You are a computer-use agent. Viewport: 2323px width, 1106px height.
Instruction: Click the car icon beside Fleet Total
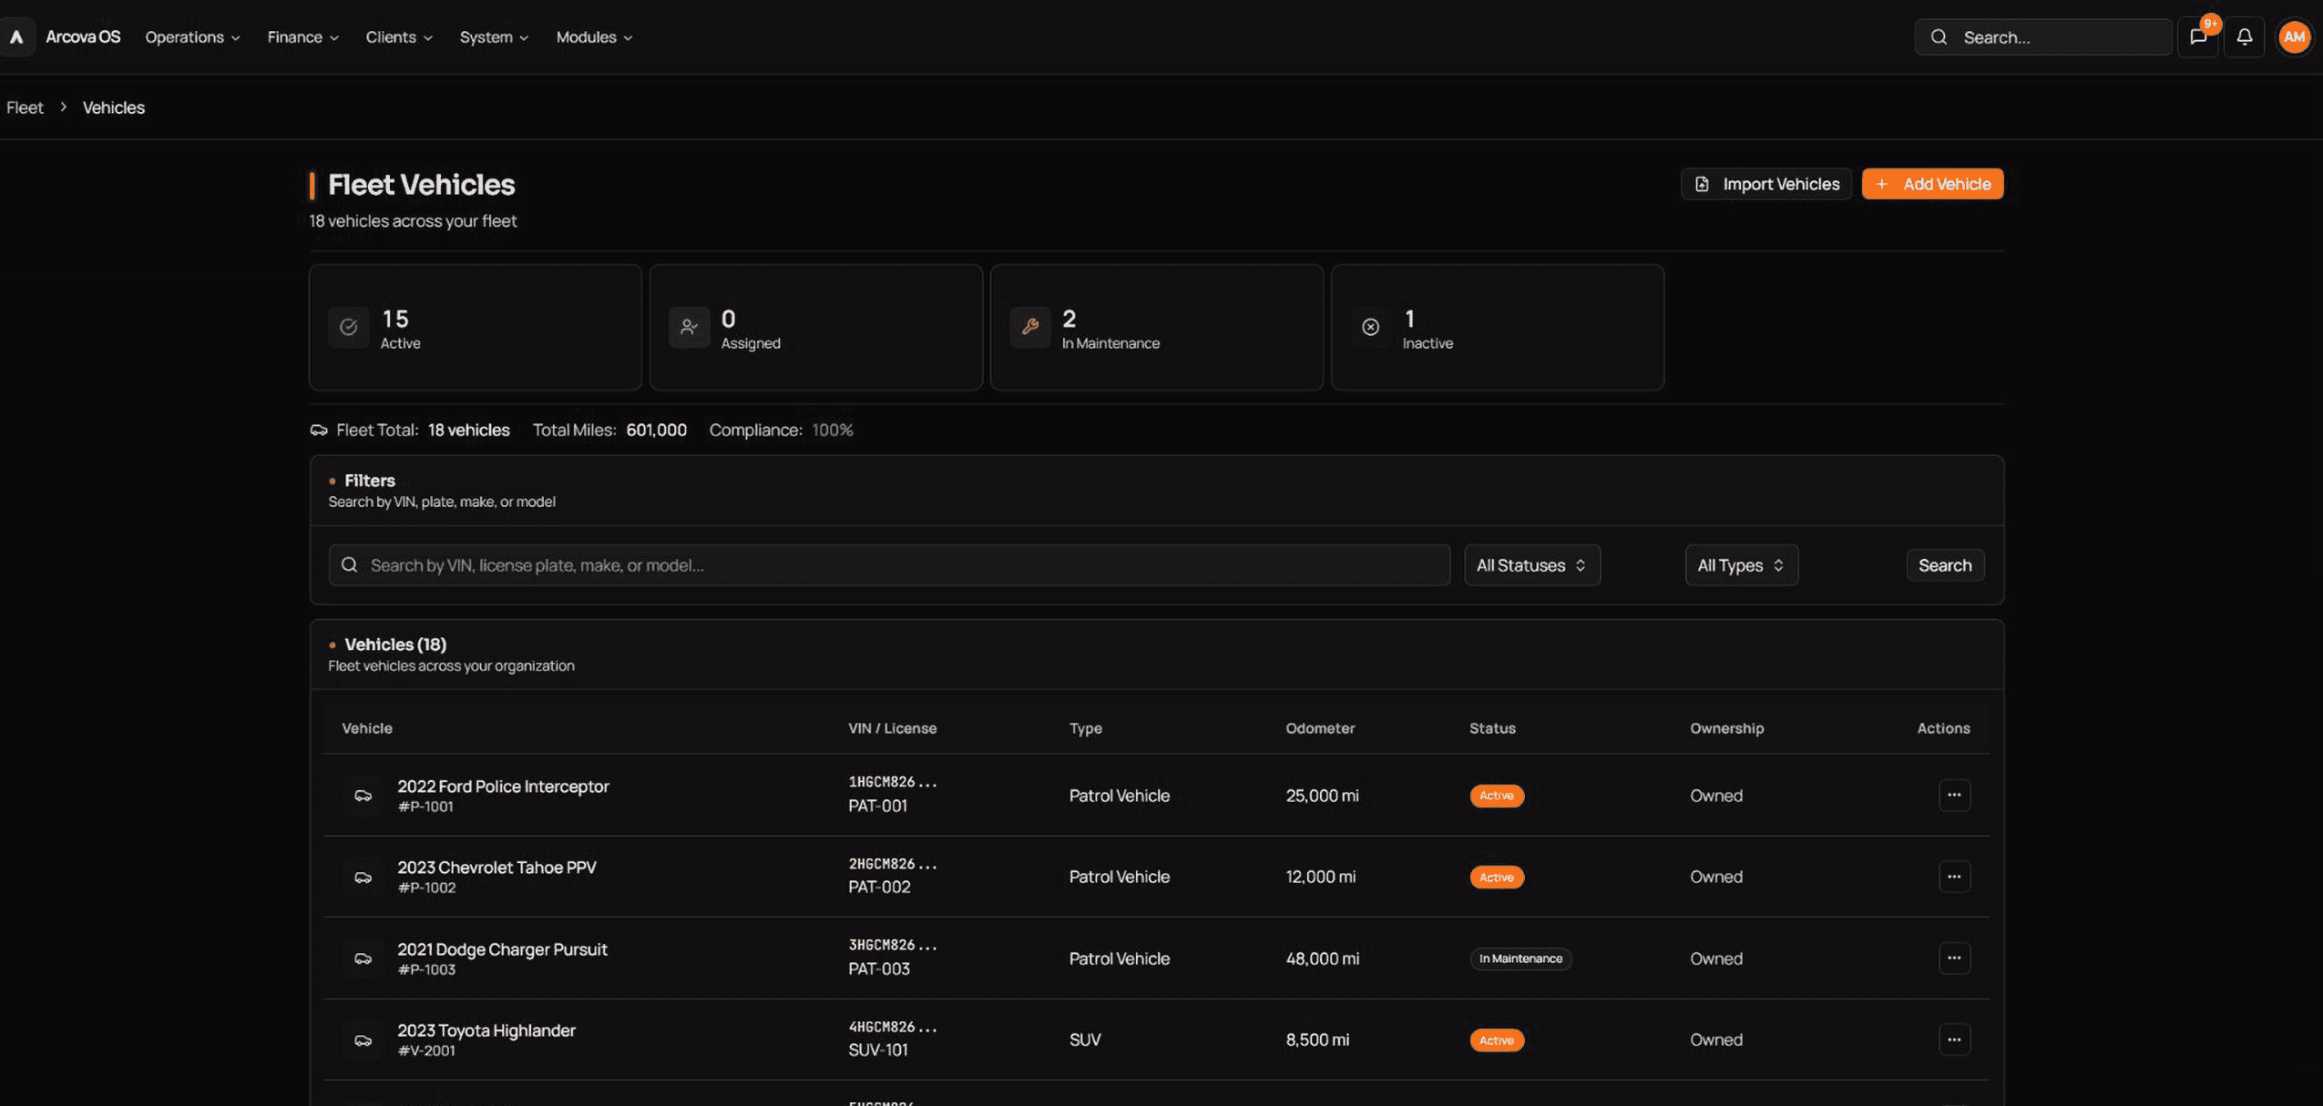(x=319, y=431)
